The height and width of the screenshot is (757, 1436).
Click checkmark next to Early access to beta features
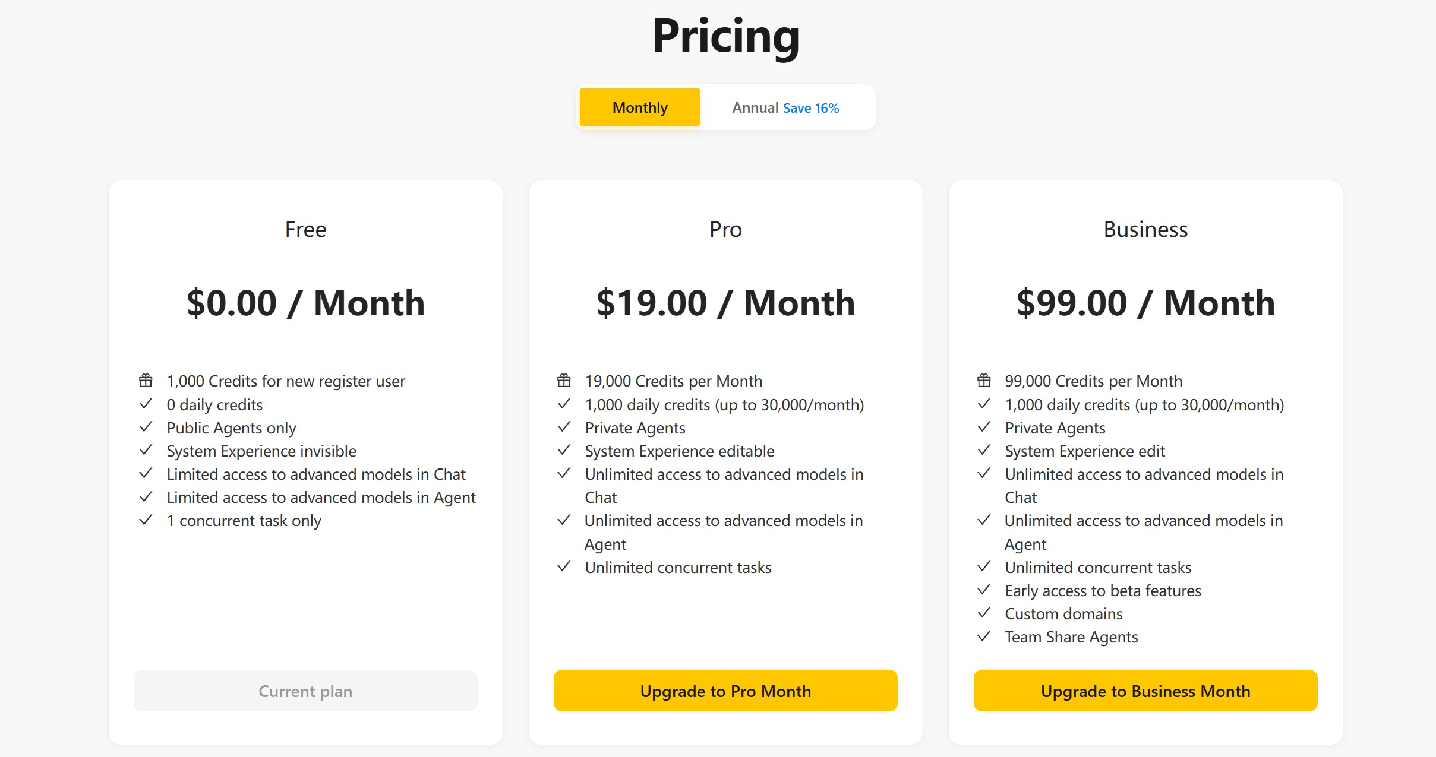click(984, 590)
